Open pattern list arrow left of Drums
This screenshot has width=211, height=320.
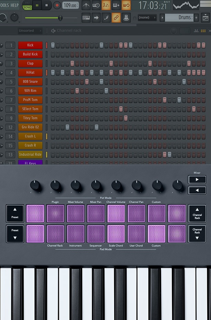pyautogui.click(x=162, y=18)
